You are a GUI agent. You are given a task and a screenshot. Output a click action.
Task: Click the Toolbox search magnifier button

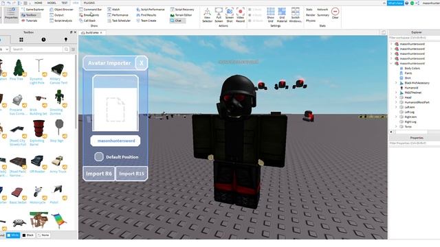pos(66,49)
